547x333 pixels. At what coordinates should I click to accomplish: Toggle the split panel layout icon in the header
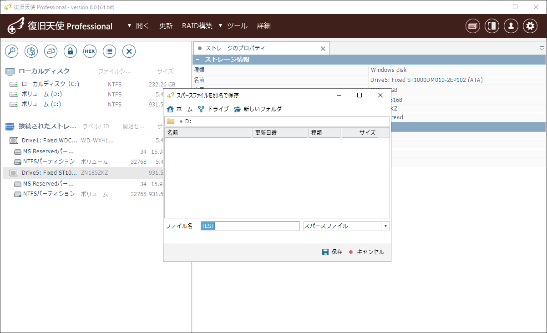[x=492, y=26]
